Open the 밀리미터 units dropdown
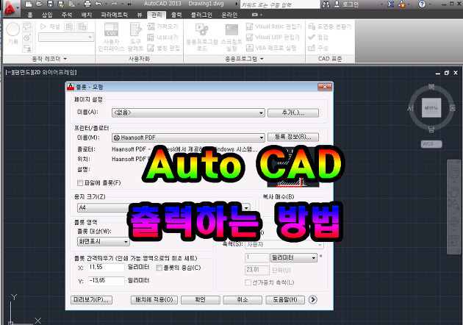This screenshot has width=463, height=325. coord(294,257)
